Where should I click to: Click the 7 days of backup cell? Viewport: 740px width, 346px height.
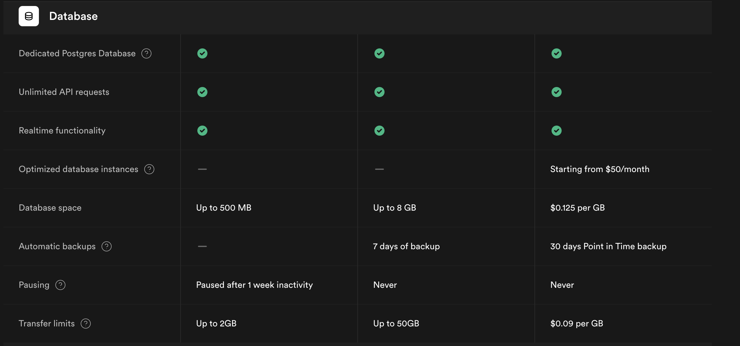(406, 246)
